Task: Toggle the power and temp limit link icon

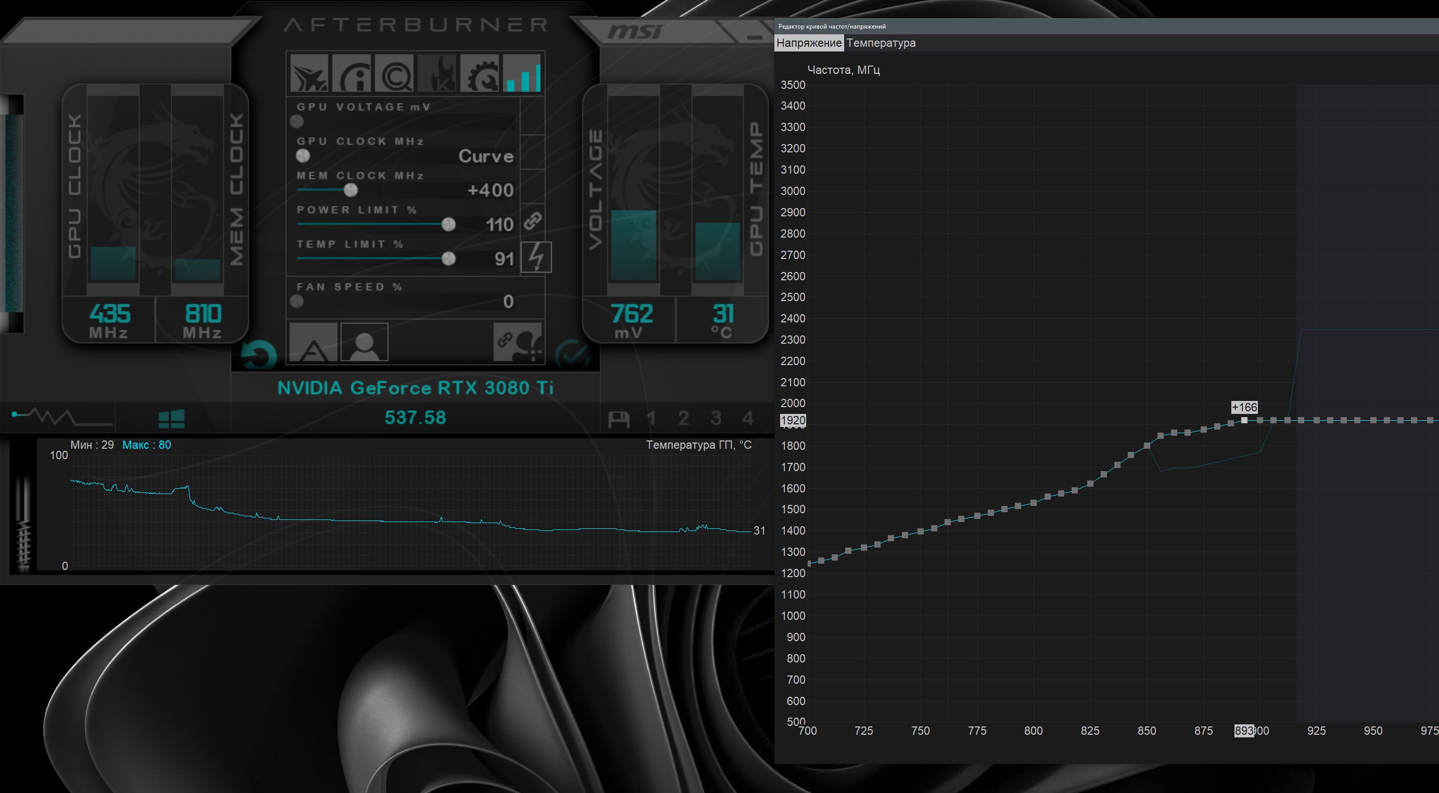Action: [x=532, y=222]
